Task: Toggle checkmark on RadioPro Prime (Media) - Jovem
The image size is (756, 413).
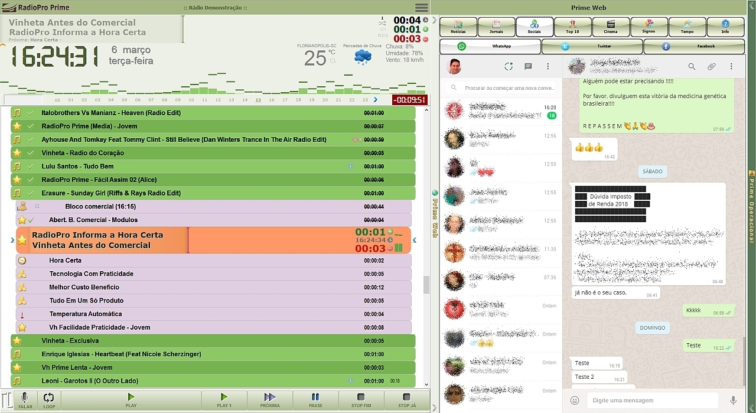Action: coord(30,126)
